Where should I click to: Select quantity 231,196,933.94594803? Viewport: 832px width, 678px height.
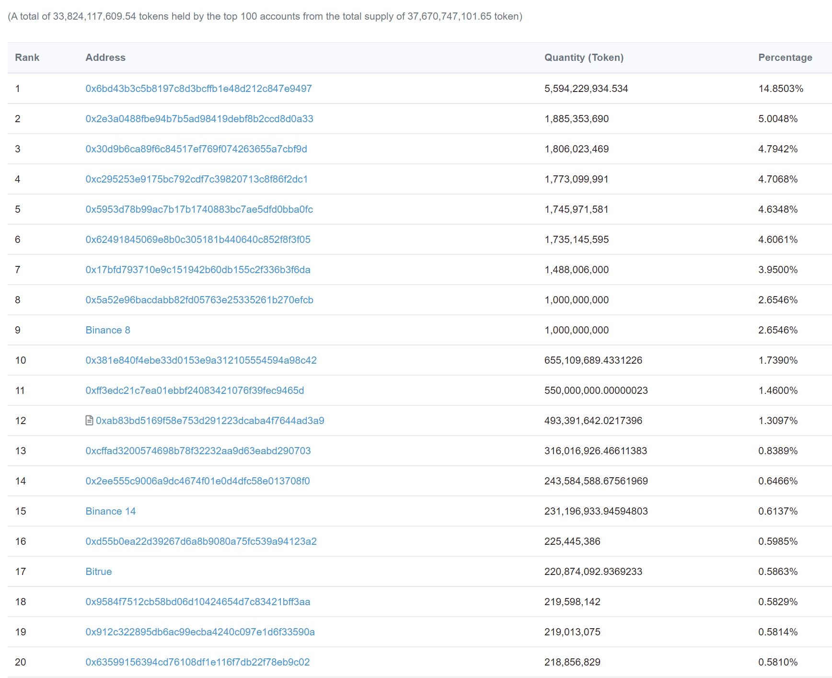tap(596, 511)
